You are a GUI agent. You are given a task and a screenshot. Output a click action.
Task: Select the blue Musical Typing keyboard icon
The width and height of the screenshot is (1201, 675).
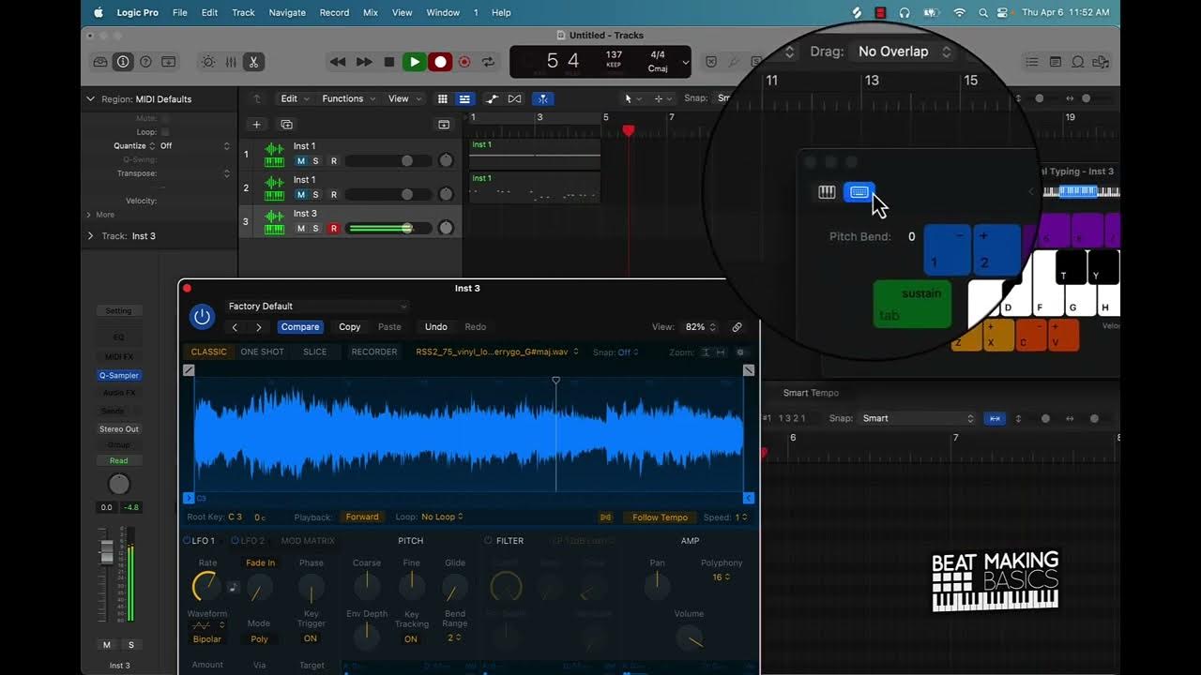(x=859, y=192)
